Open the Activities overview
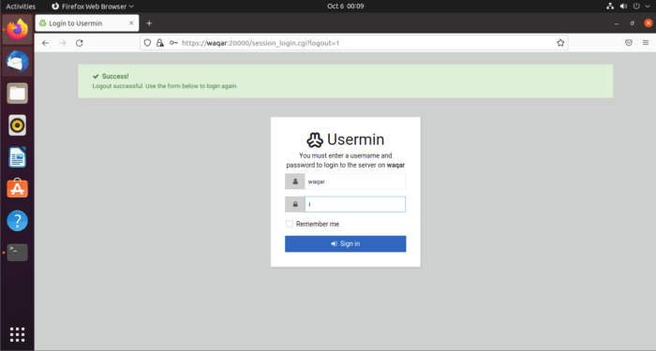This screenshot has height=351, width=656. pos(21,7)
